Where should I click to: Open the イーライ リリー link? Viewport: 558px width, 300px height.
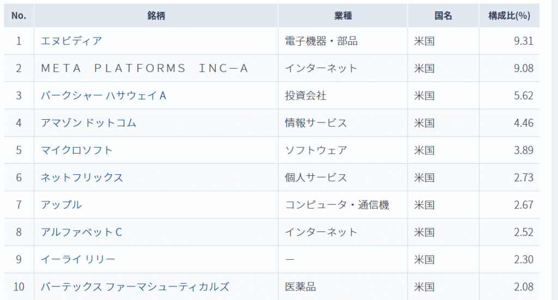(78, 259)
